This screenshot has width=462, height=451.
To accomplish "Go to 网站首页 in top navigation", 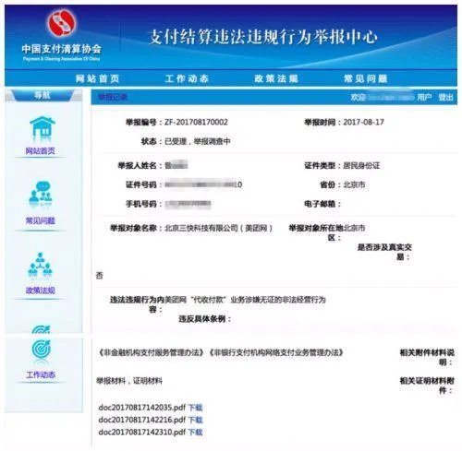I will coord(98,78).
